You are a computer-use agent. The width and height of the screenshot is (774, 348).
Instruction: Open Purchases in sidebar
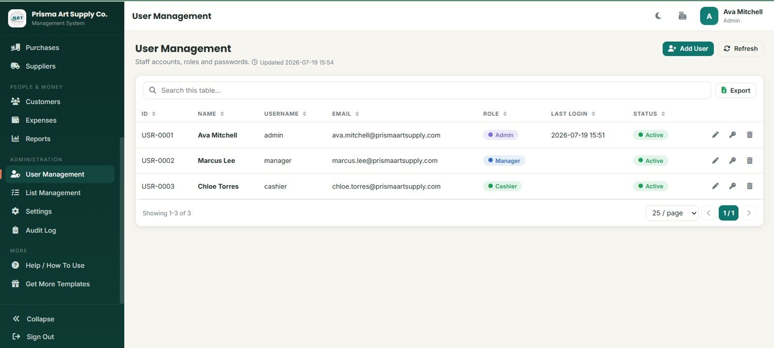60,47
